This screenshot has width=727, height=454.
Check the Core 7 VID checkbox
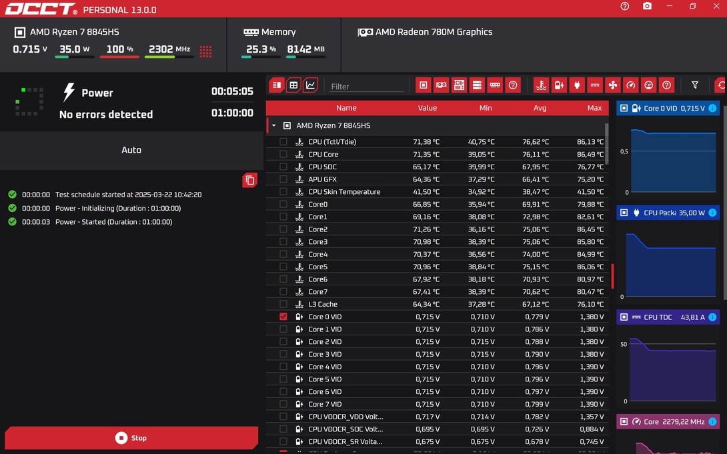(283, 405)
